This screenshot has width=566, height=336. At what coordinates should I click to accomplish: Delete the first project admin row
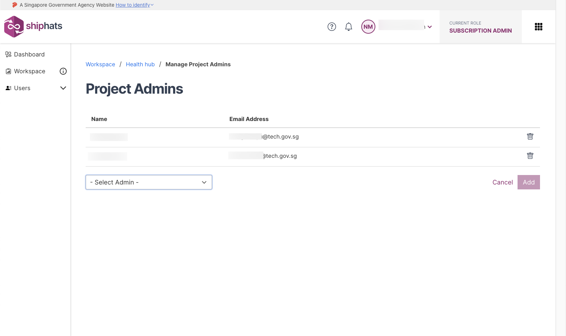point(530,136)
